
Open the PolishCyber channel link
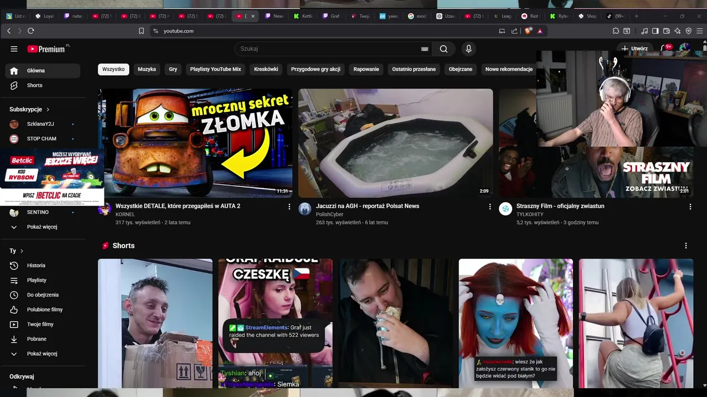click(x=330, y=214)
